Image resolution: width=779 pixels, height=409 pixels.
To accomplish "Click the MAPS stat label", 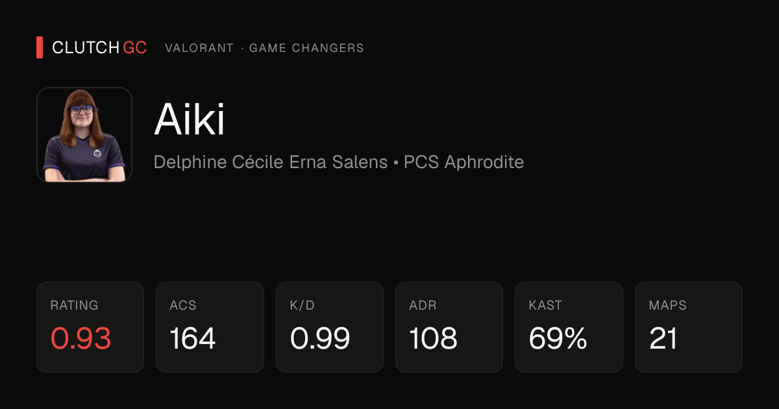I will (x=667, y=305).
